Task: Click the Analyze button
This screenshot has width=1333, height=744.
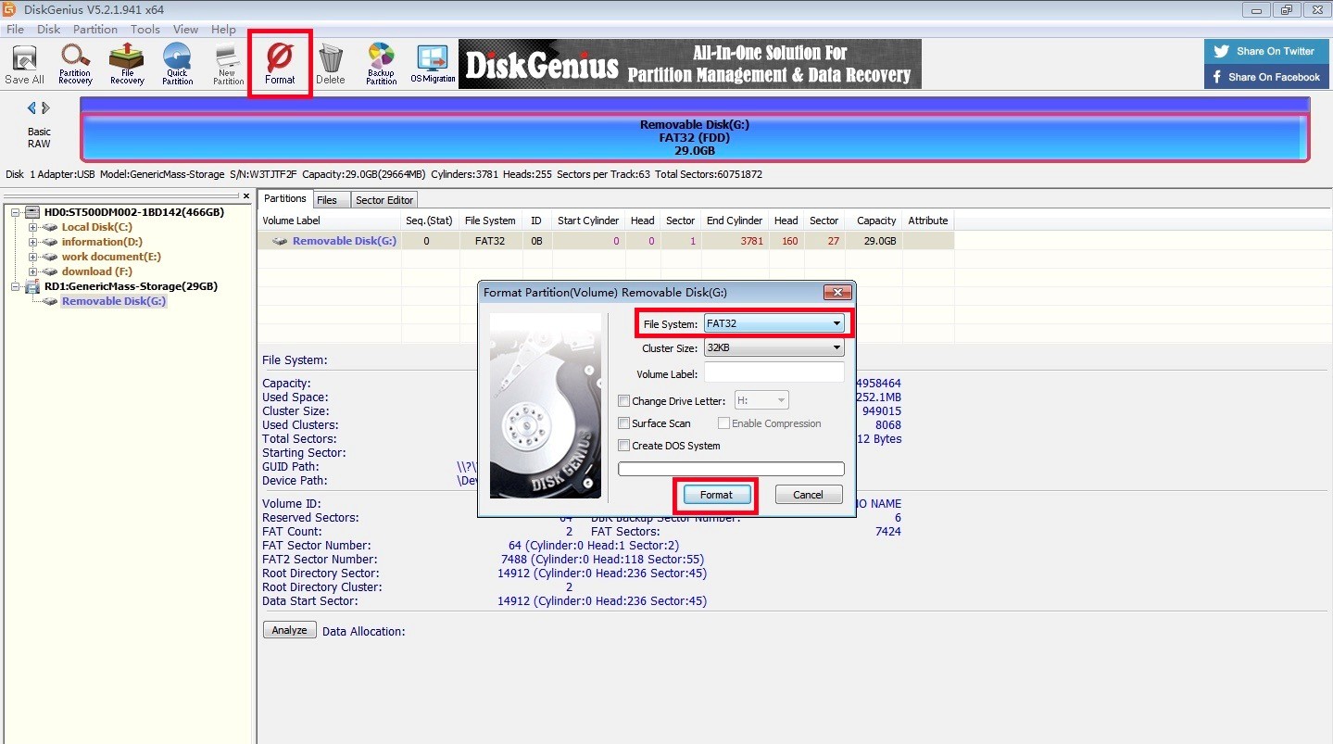Action: pos(290,630)
